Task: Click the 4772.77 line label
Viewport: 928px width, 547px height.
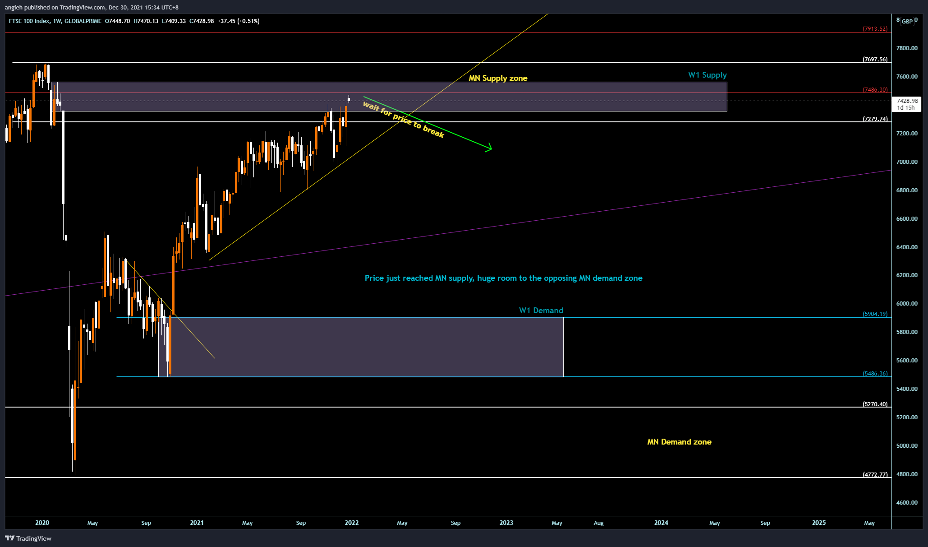Action: [x=875, y=475]
